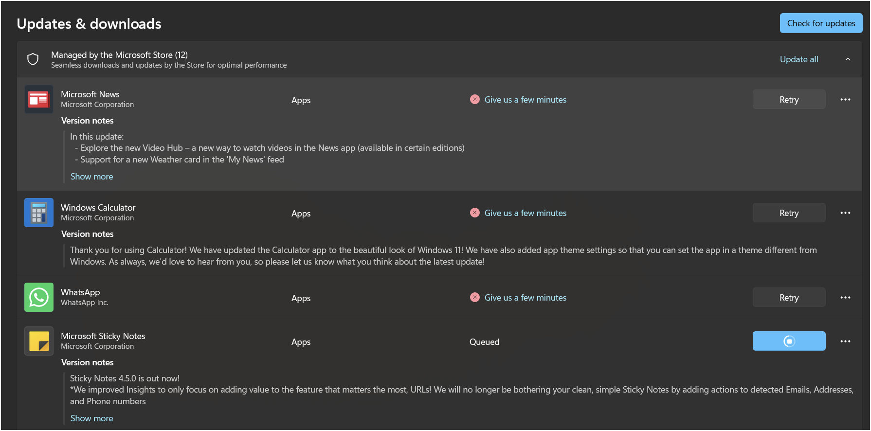The height and width of the screenshot is (431, 871).
Task: Click 'Apps' category in Sticky Notes row
Action: point(301,342)
